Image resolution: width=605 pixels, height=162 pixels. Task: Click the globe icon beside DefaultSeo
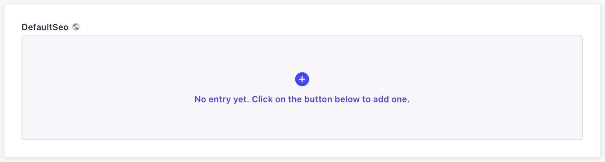click(76, 27)
